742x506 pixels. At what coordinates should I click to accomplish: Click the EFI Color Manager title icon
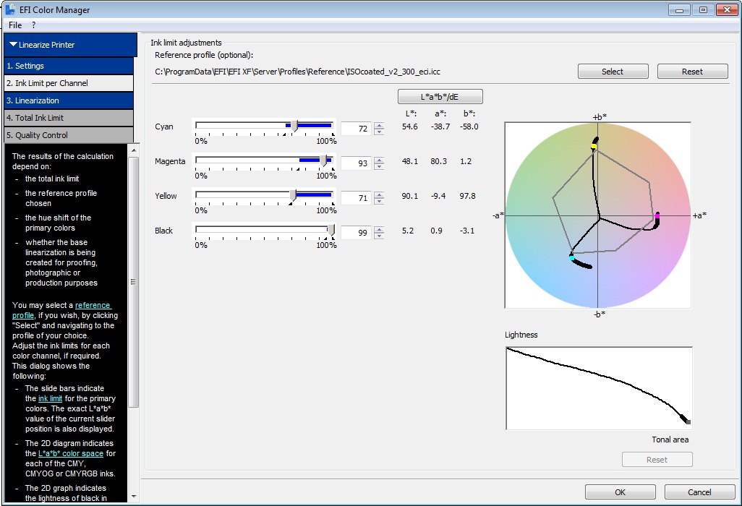click(9, 9)
